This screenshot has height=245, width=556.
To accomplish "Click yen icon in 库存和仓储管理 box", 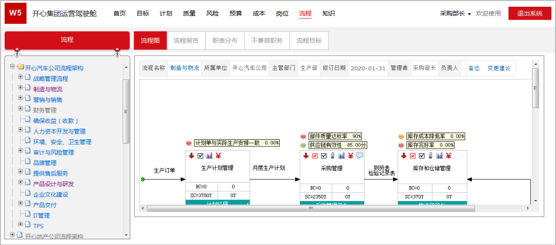I will click(448, 156).
